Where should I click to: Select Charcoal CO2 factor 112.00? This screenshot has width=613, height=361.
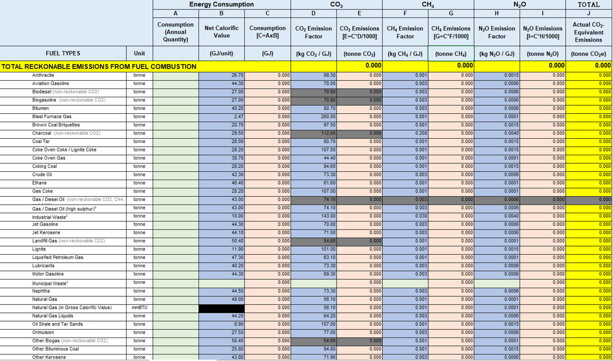click(x=314, y=133)
